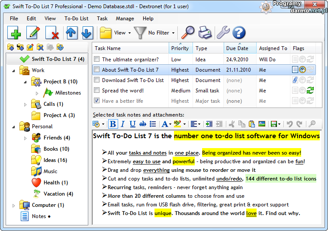Open settings with the wrench icon

point(222,33)
